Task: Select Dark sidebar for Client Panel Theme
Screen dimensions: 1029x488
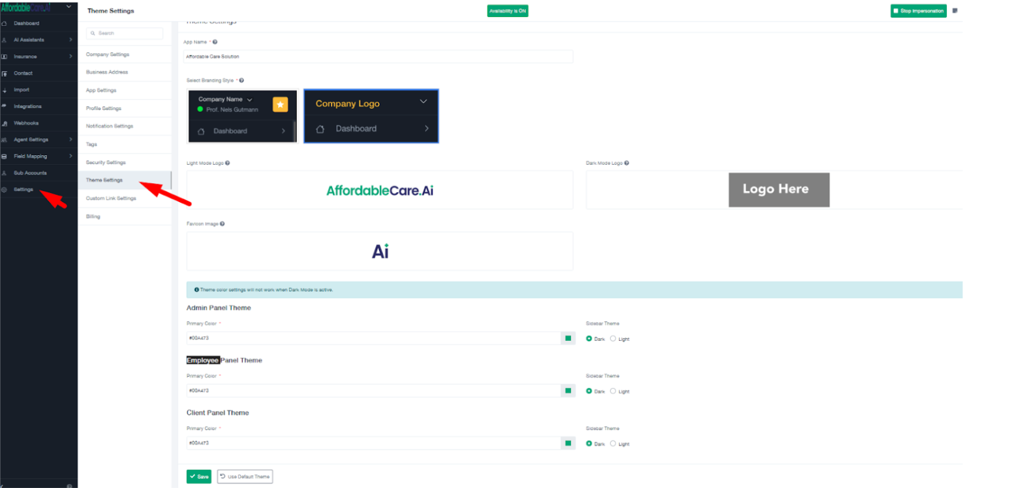Action: pyautogui.click(x=589, y=444)
